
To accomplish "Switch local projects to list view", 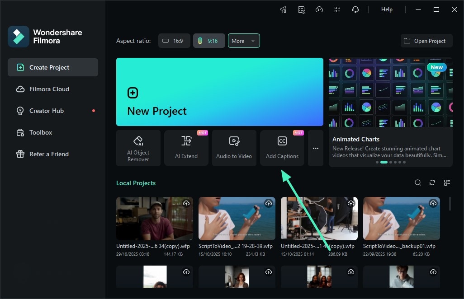I will coord(447,182).
